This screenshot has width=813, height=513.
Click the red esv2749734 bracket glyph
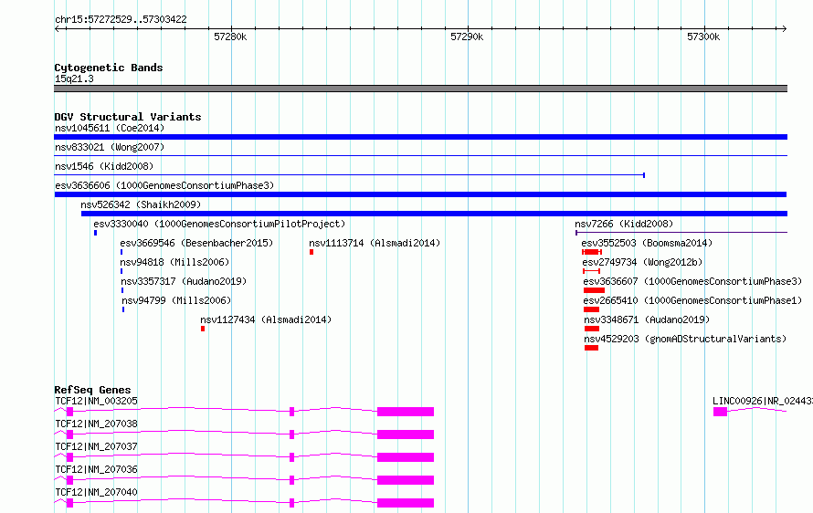(592, 271)
